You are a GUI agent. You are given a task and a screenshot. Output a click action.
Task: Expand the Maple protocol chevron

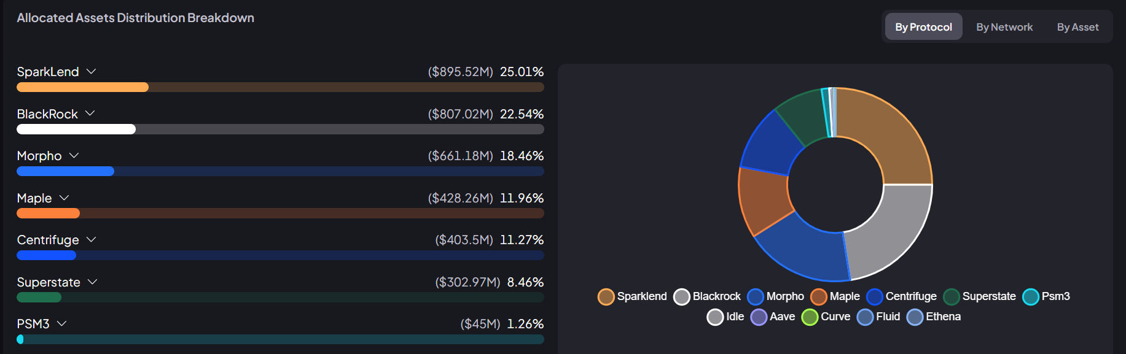click(x=65, y=198)
